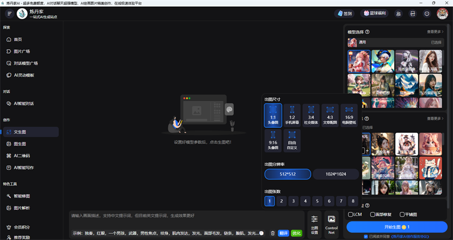This screenshot has height=240, width=453.
Task: Click the 签到 check-in button
Action: (345, 14)
